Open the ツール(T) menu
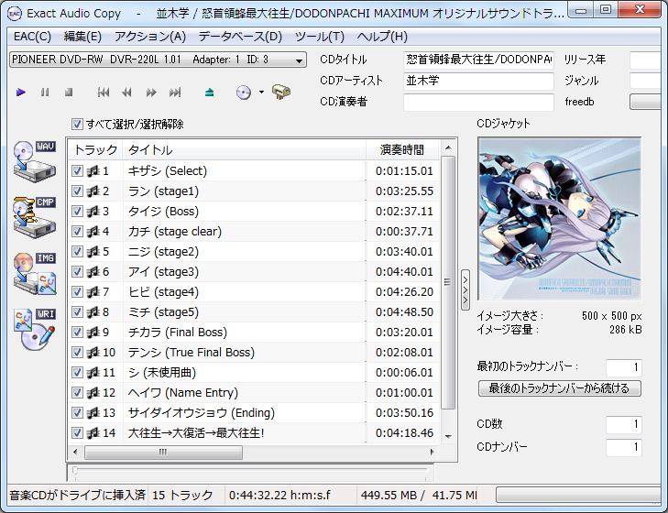 (x=319, y=37)
